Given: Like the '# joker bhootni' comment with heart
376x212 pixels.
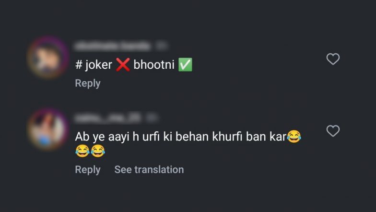Looking at the screenshot, I should coord(333,59).
